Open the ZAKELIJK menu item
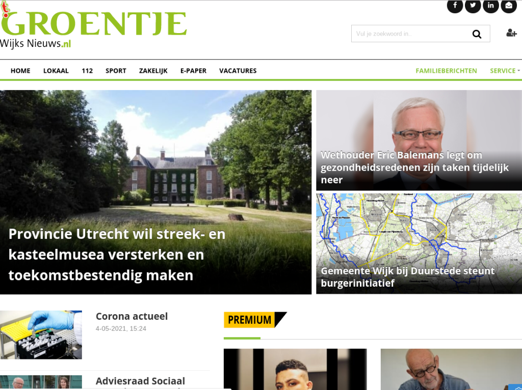The width and height of the screenshot is (522, 390). [153, 71]
